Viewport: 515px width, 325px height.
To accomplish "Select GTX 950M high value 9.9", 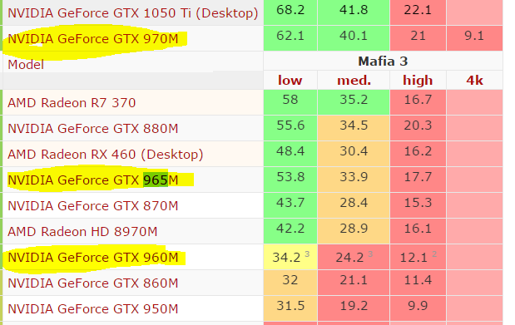I will [x=418, y=306].
